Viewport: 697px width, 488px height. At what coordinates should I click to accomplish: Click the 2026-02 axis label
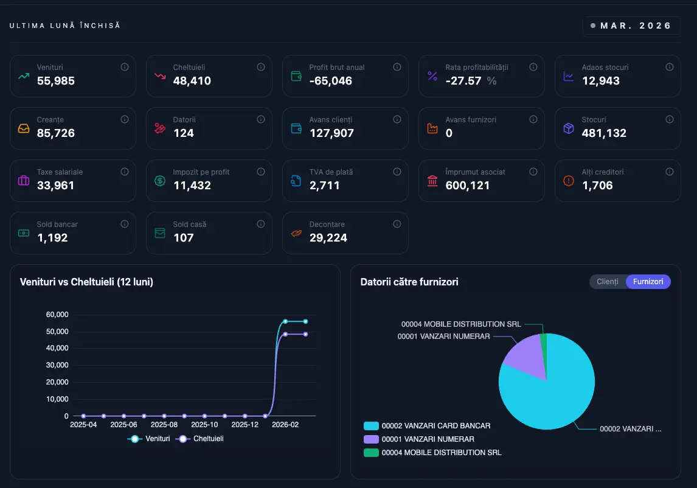[x=285, y=425]
